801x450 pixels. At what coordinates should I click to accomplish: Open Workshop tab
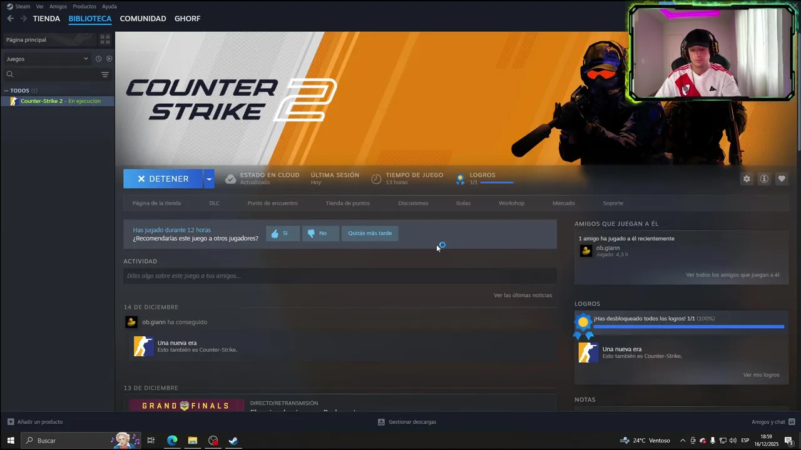[511, 203]
